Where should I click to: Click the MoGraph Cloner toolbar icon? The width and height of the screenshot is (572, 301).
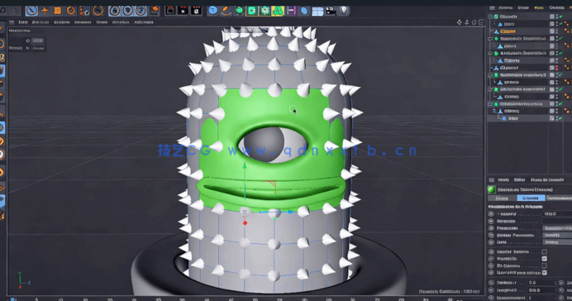(265, 11)
